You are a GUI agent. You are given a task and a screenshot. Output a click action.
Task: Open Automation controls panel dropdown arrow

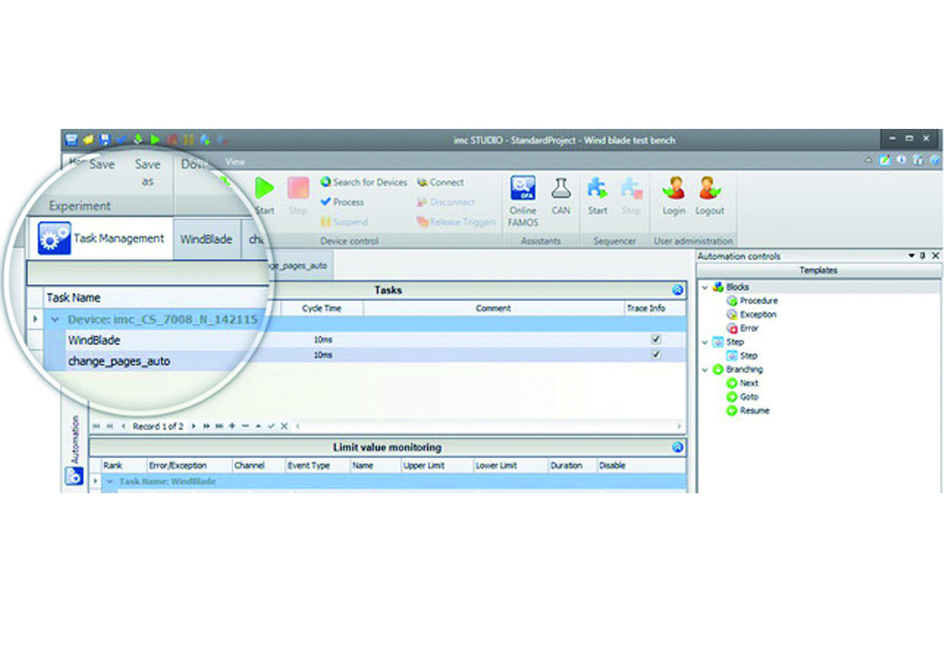click(912, 255)
